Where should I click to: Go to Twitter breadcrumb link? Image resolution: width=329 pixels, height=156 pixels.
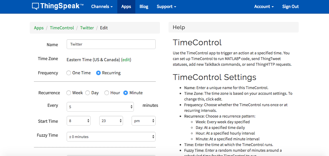coord(87,28)
